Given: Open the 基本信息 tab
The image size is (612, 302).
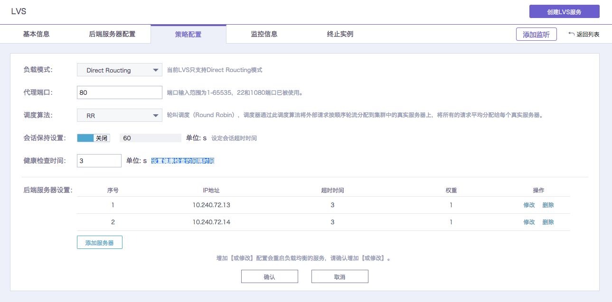Looking at the screenshot, I should click(x=37, y=34).
